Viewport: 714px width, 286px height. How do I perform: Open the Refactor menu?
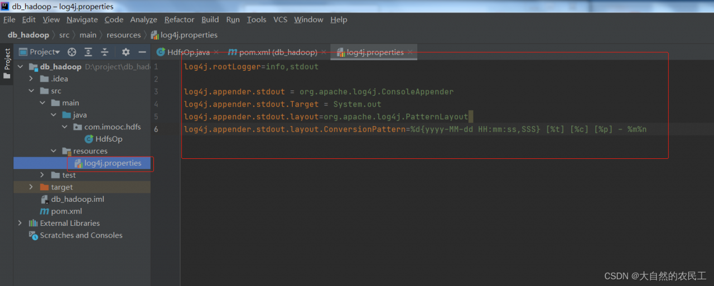180,20
